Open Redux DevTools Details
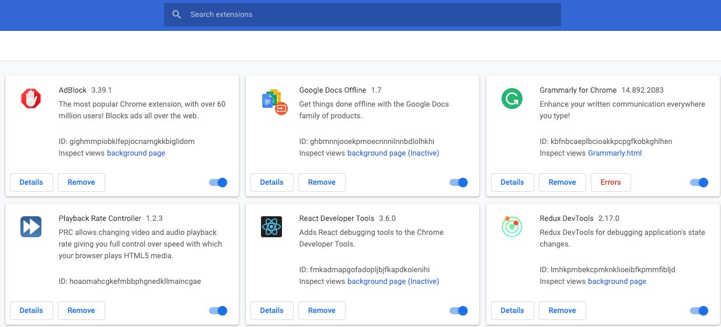The width and height of the screenshot is (721, 327). (513, 311)
